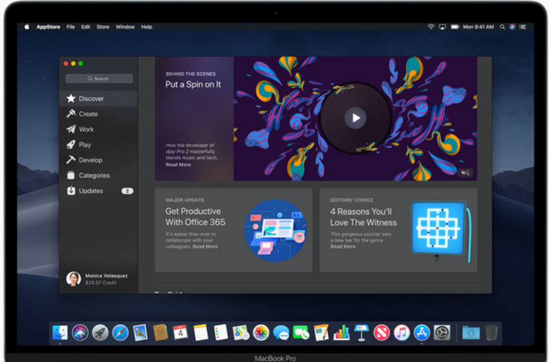Open Launchpad rocket in the Dock
Screen dimensions: 550x362
[101, 332]
